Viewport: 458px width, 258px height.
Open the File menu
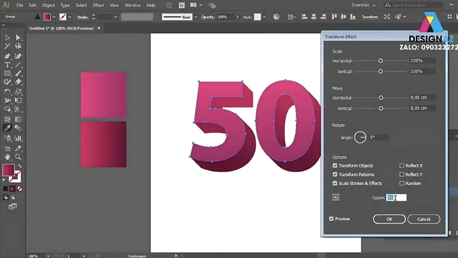[20, 5]
